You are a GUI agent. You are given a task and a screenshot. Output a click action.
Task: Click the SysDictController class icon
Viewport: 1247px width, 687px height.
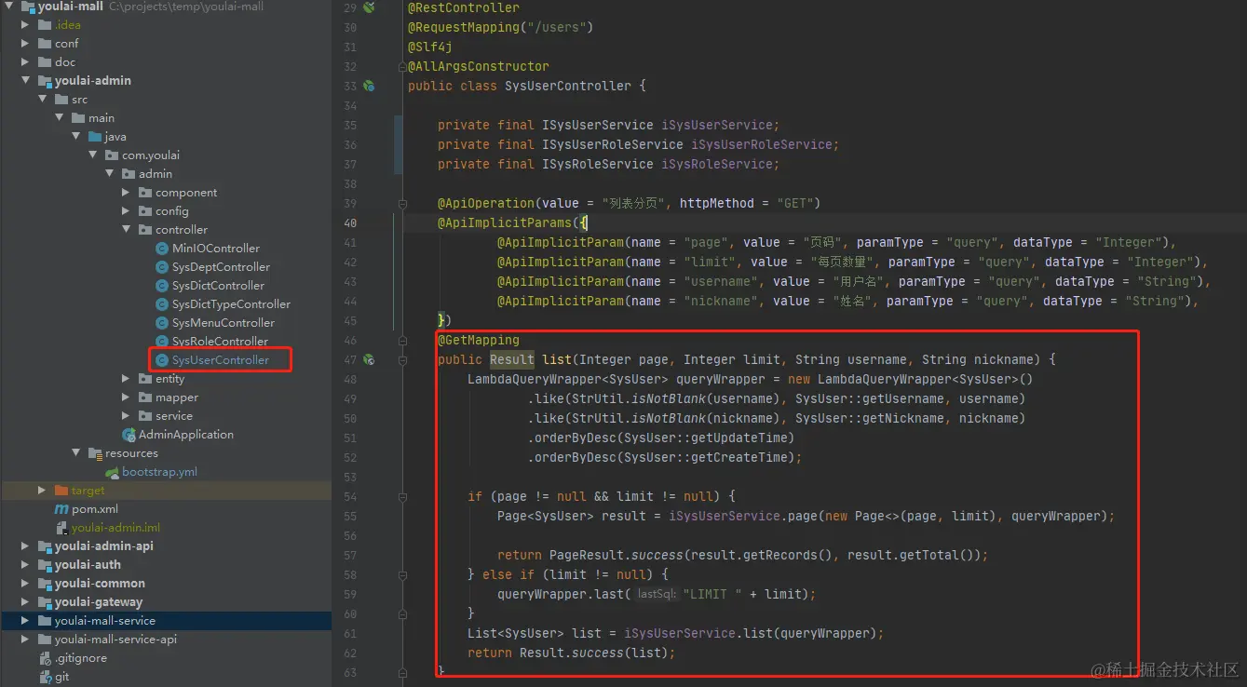click(x=162, y=286)
